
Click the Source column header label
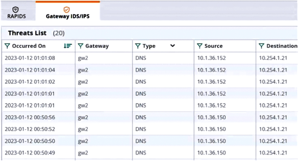[x=213, y=46]
